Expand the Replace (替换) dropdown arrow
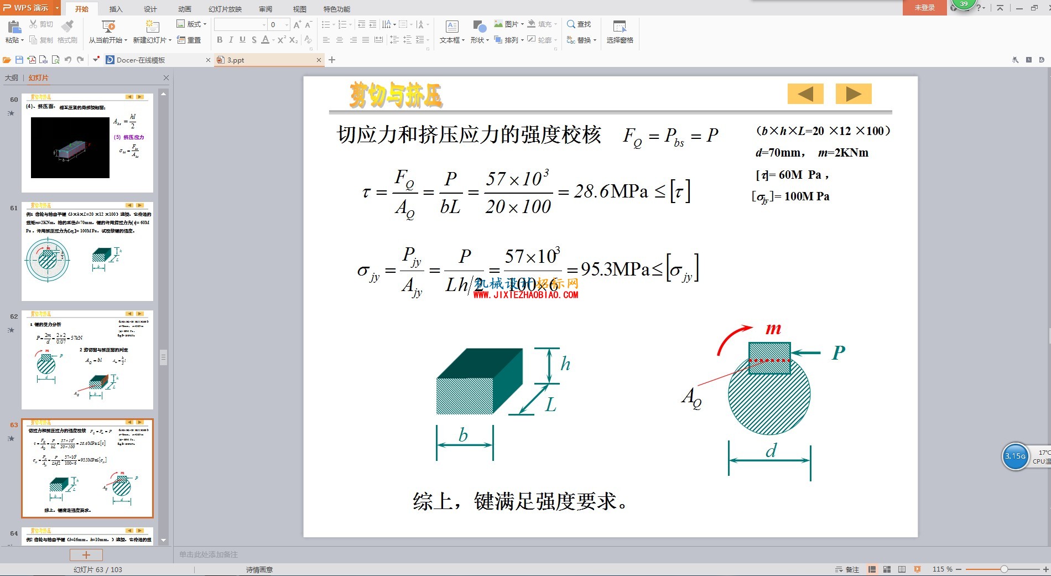Image resolution: width=1051 pixels, height=576 pixels. (595, 40)
